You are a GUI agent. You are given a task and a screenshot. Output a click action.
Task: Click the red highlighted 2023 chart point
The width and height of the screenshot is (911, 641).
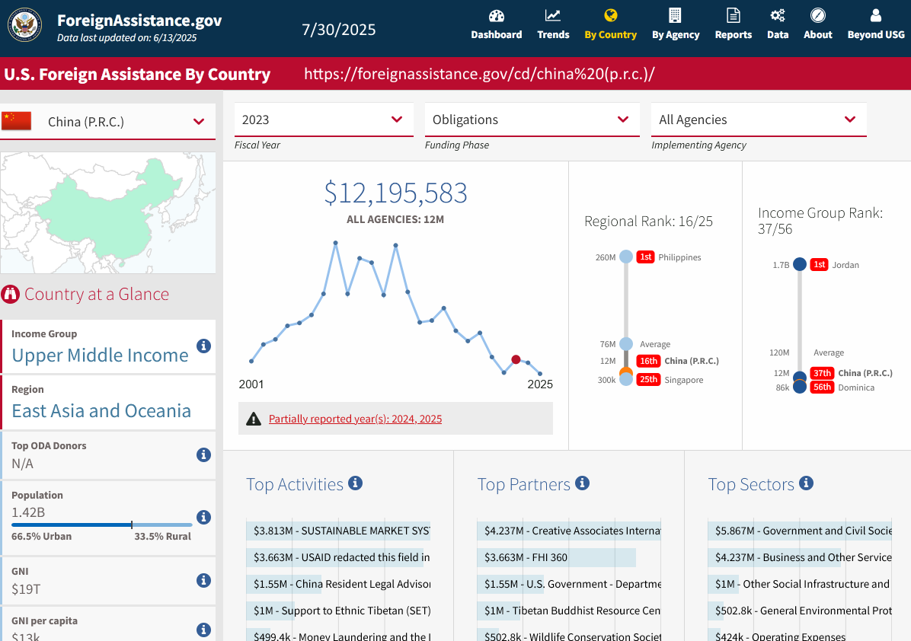click(x=516, y=360)
